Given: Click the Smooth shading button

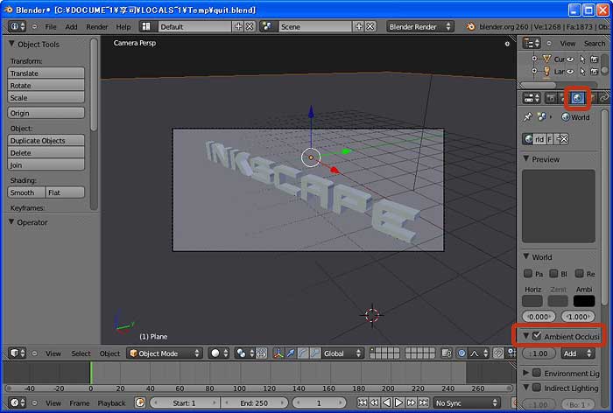Looking at the screenshot, I should (x=26, y=192).
